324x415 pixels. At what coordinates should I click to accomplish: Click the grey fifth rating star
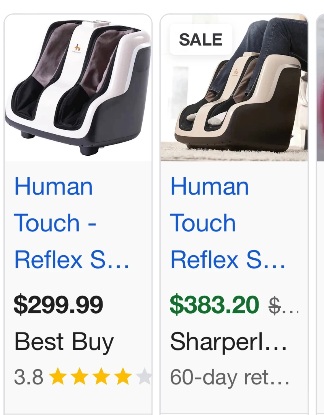[x=144, y=376]
